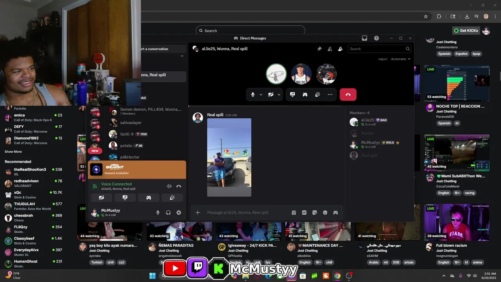501x282 pixels.
Task: Click the racing tag under CocaColaMami
Action: point(470,193)
